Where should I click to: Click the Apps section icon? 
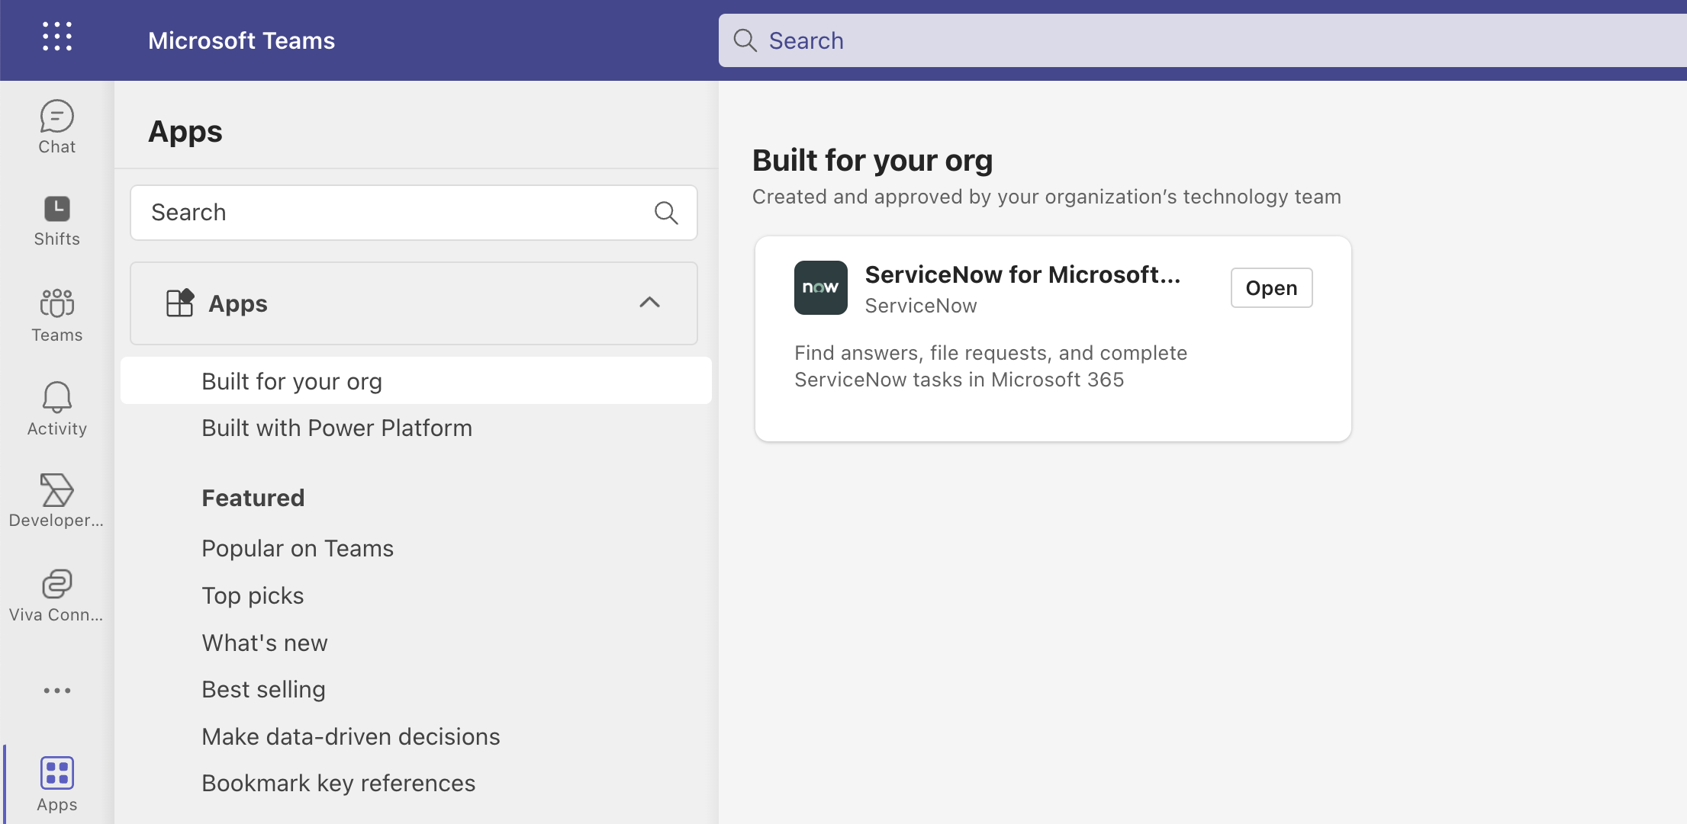180,303
